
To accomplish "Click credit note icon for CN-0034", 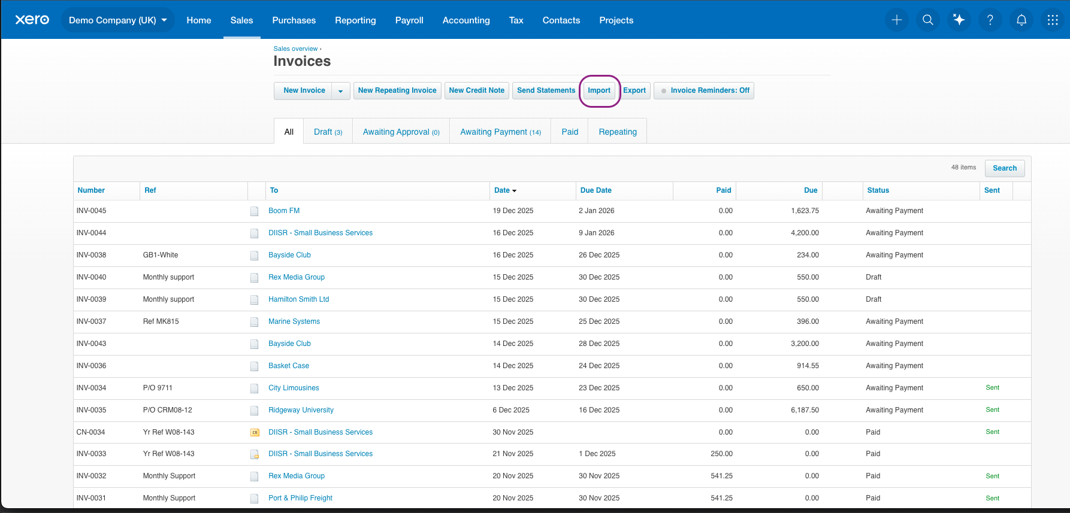I will 255,432.
